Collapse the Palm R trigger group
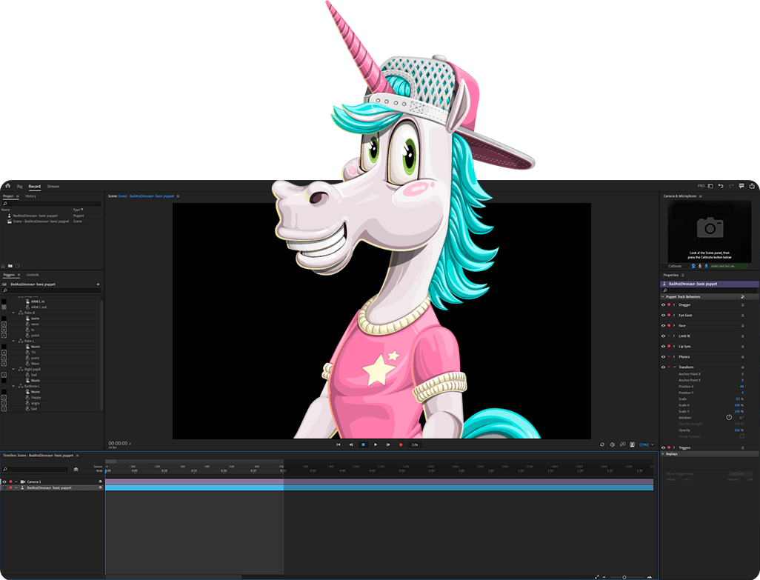 (x=13, y=313)
